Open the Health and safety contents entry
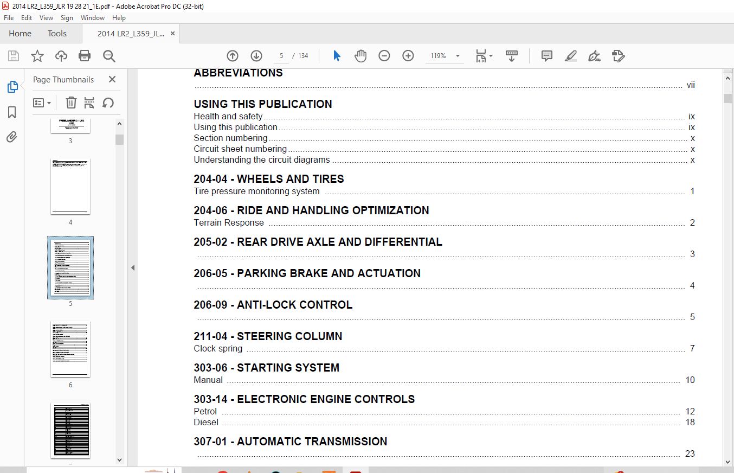The width and height of the screenshot is (734, 473). pos(228,116)
